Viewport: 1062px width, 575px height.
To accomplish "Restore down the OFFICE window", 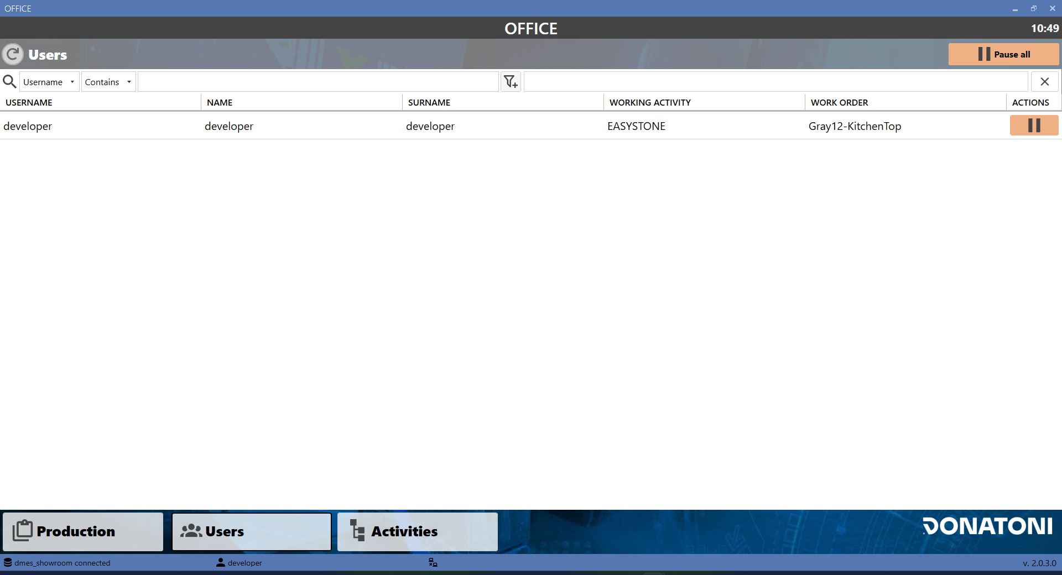I will click(x=1034, y=8).
